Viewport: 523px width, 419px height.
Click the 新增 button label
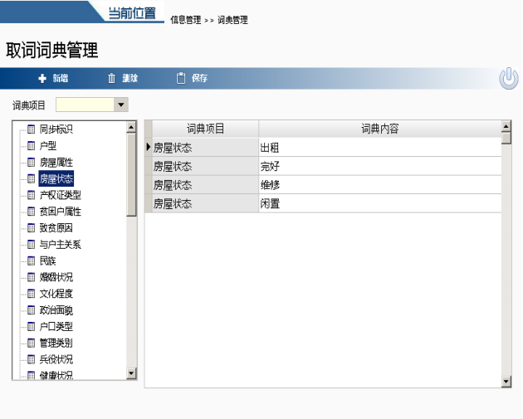point(61,78)
